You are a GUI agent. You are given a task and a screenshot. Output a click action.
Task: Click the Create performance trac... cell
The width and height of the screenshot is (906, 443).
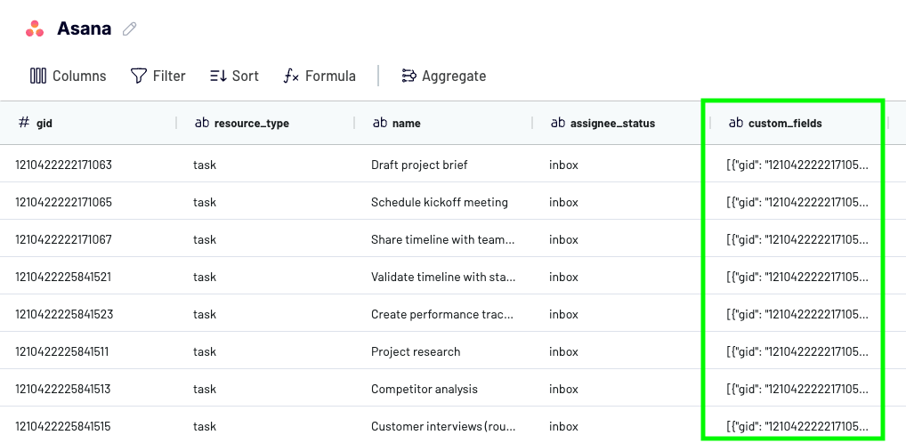[x=442, y=314]
